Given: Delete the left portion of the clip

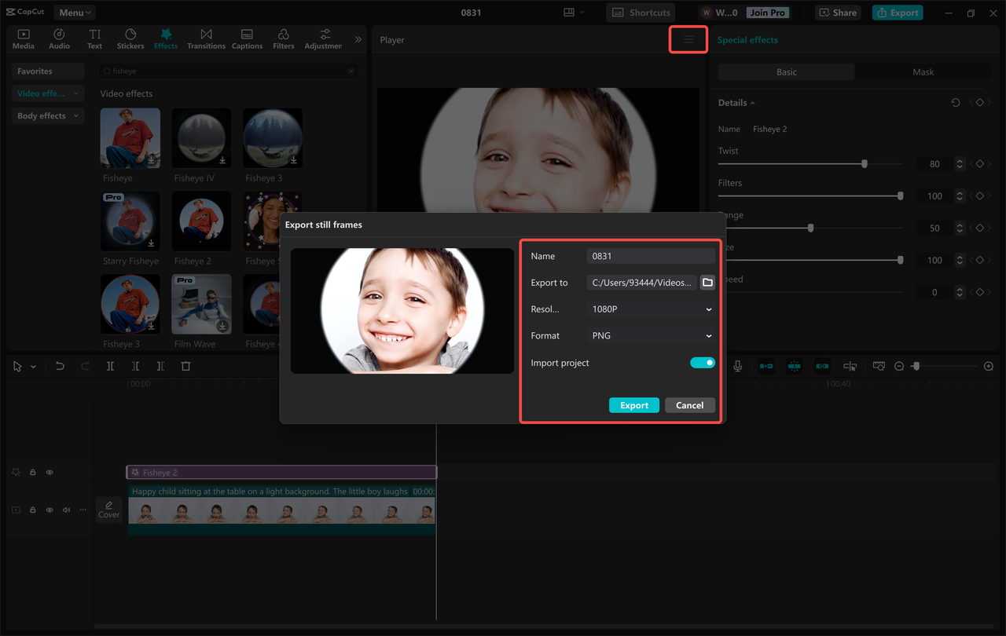Looking at the screenshot, I should [x=135, y=366].
